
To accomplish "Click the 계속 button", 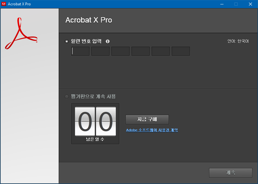I will point(230,173).
